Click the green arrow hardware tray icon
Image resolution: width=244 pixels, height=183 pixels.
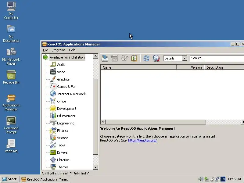point(206,179)
